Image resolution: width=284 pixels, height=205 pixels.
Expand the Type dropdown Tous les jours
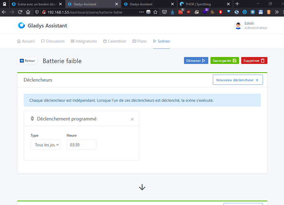tap(45, 145)
